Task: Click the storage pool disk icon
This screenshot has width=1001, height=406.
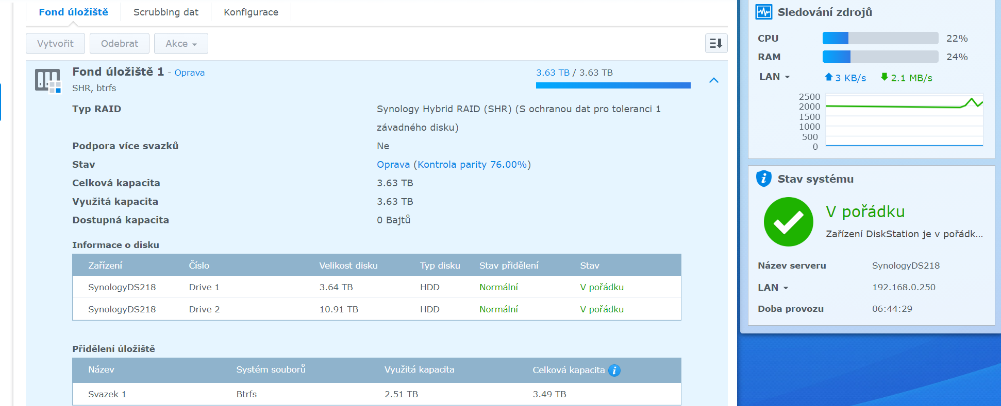Action: click(x=48, y=81)
